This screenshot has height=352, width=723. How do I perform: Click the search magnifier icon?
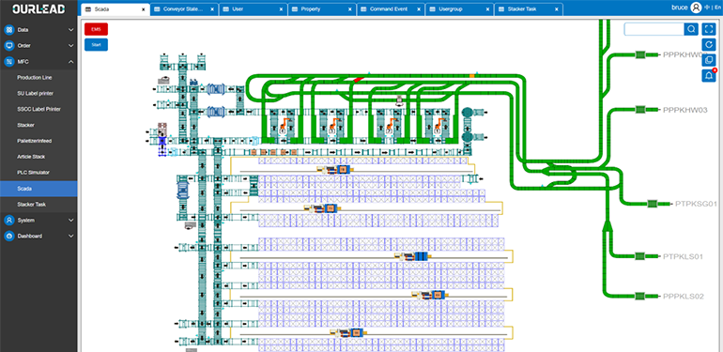691,29
